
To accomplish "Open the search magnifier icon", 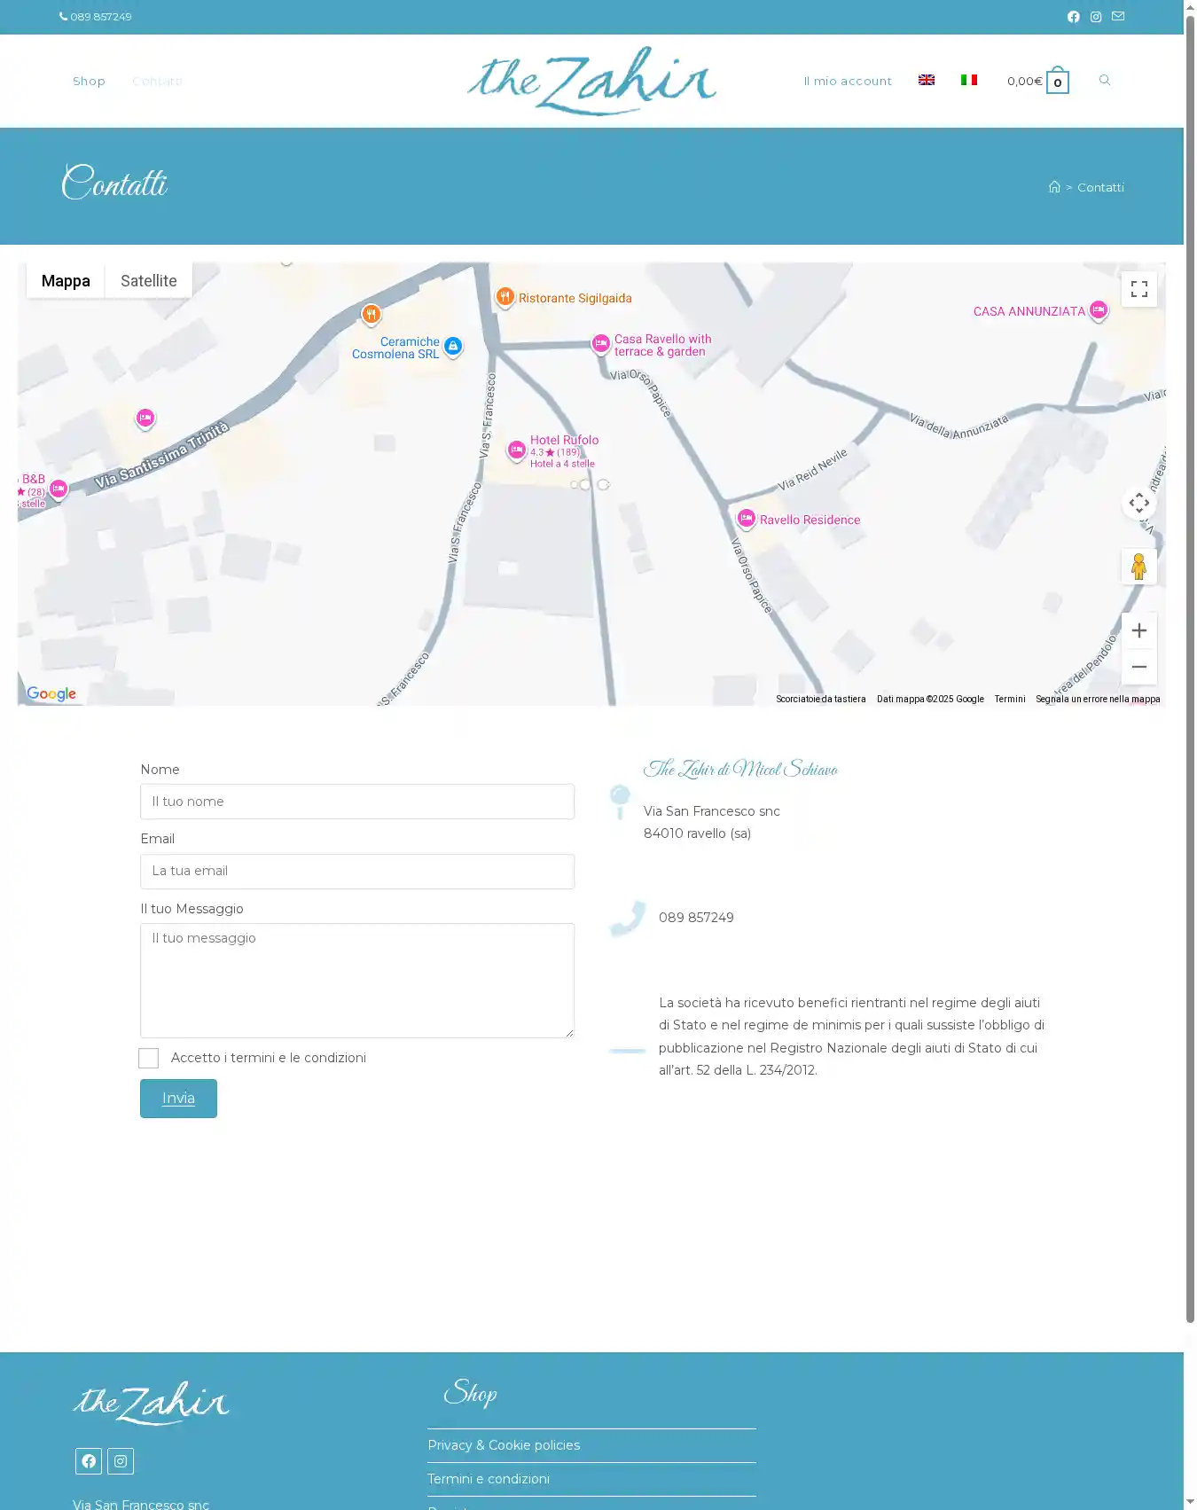I will pyautogui.click(x=1105, y=81).
